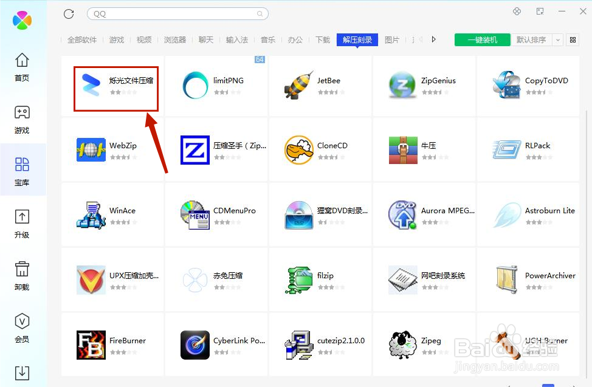592x387 pixels.
Task: Open the cutezip2.1.0.0 computer icon
Action: point(298,344)
